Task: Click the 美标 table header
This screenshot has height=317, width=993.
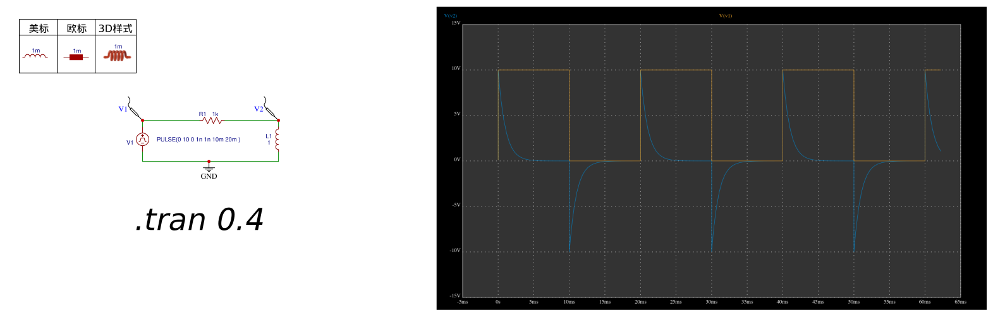Action: click(x=39, y=28)
